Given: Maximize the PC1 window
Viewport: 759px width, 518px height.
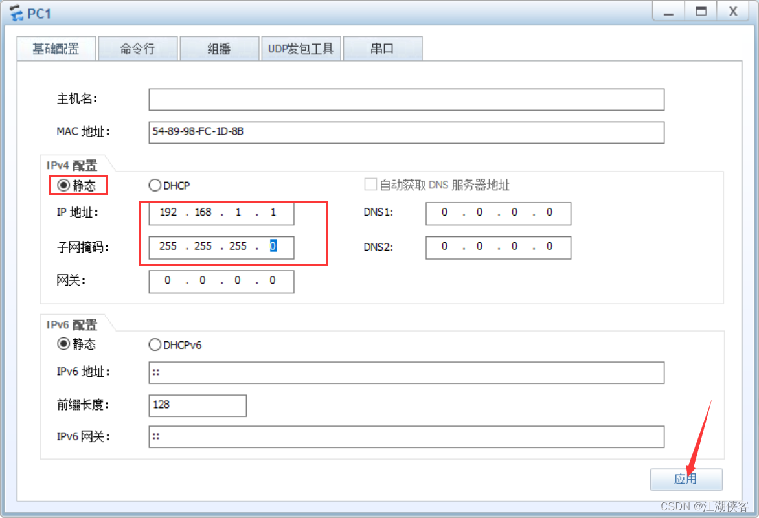Looking at the screenshot, I should click(x=701, y=11).
